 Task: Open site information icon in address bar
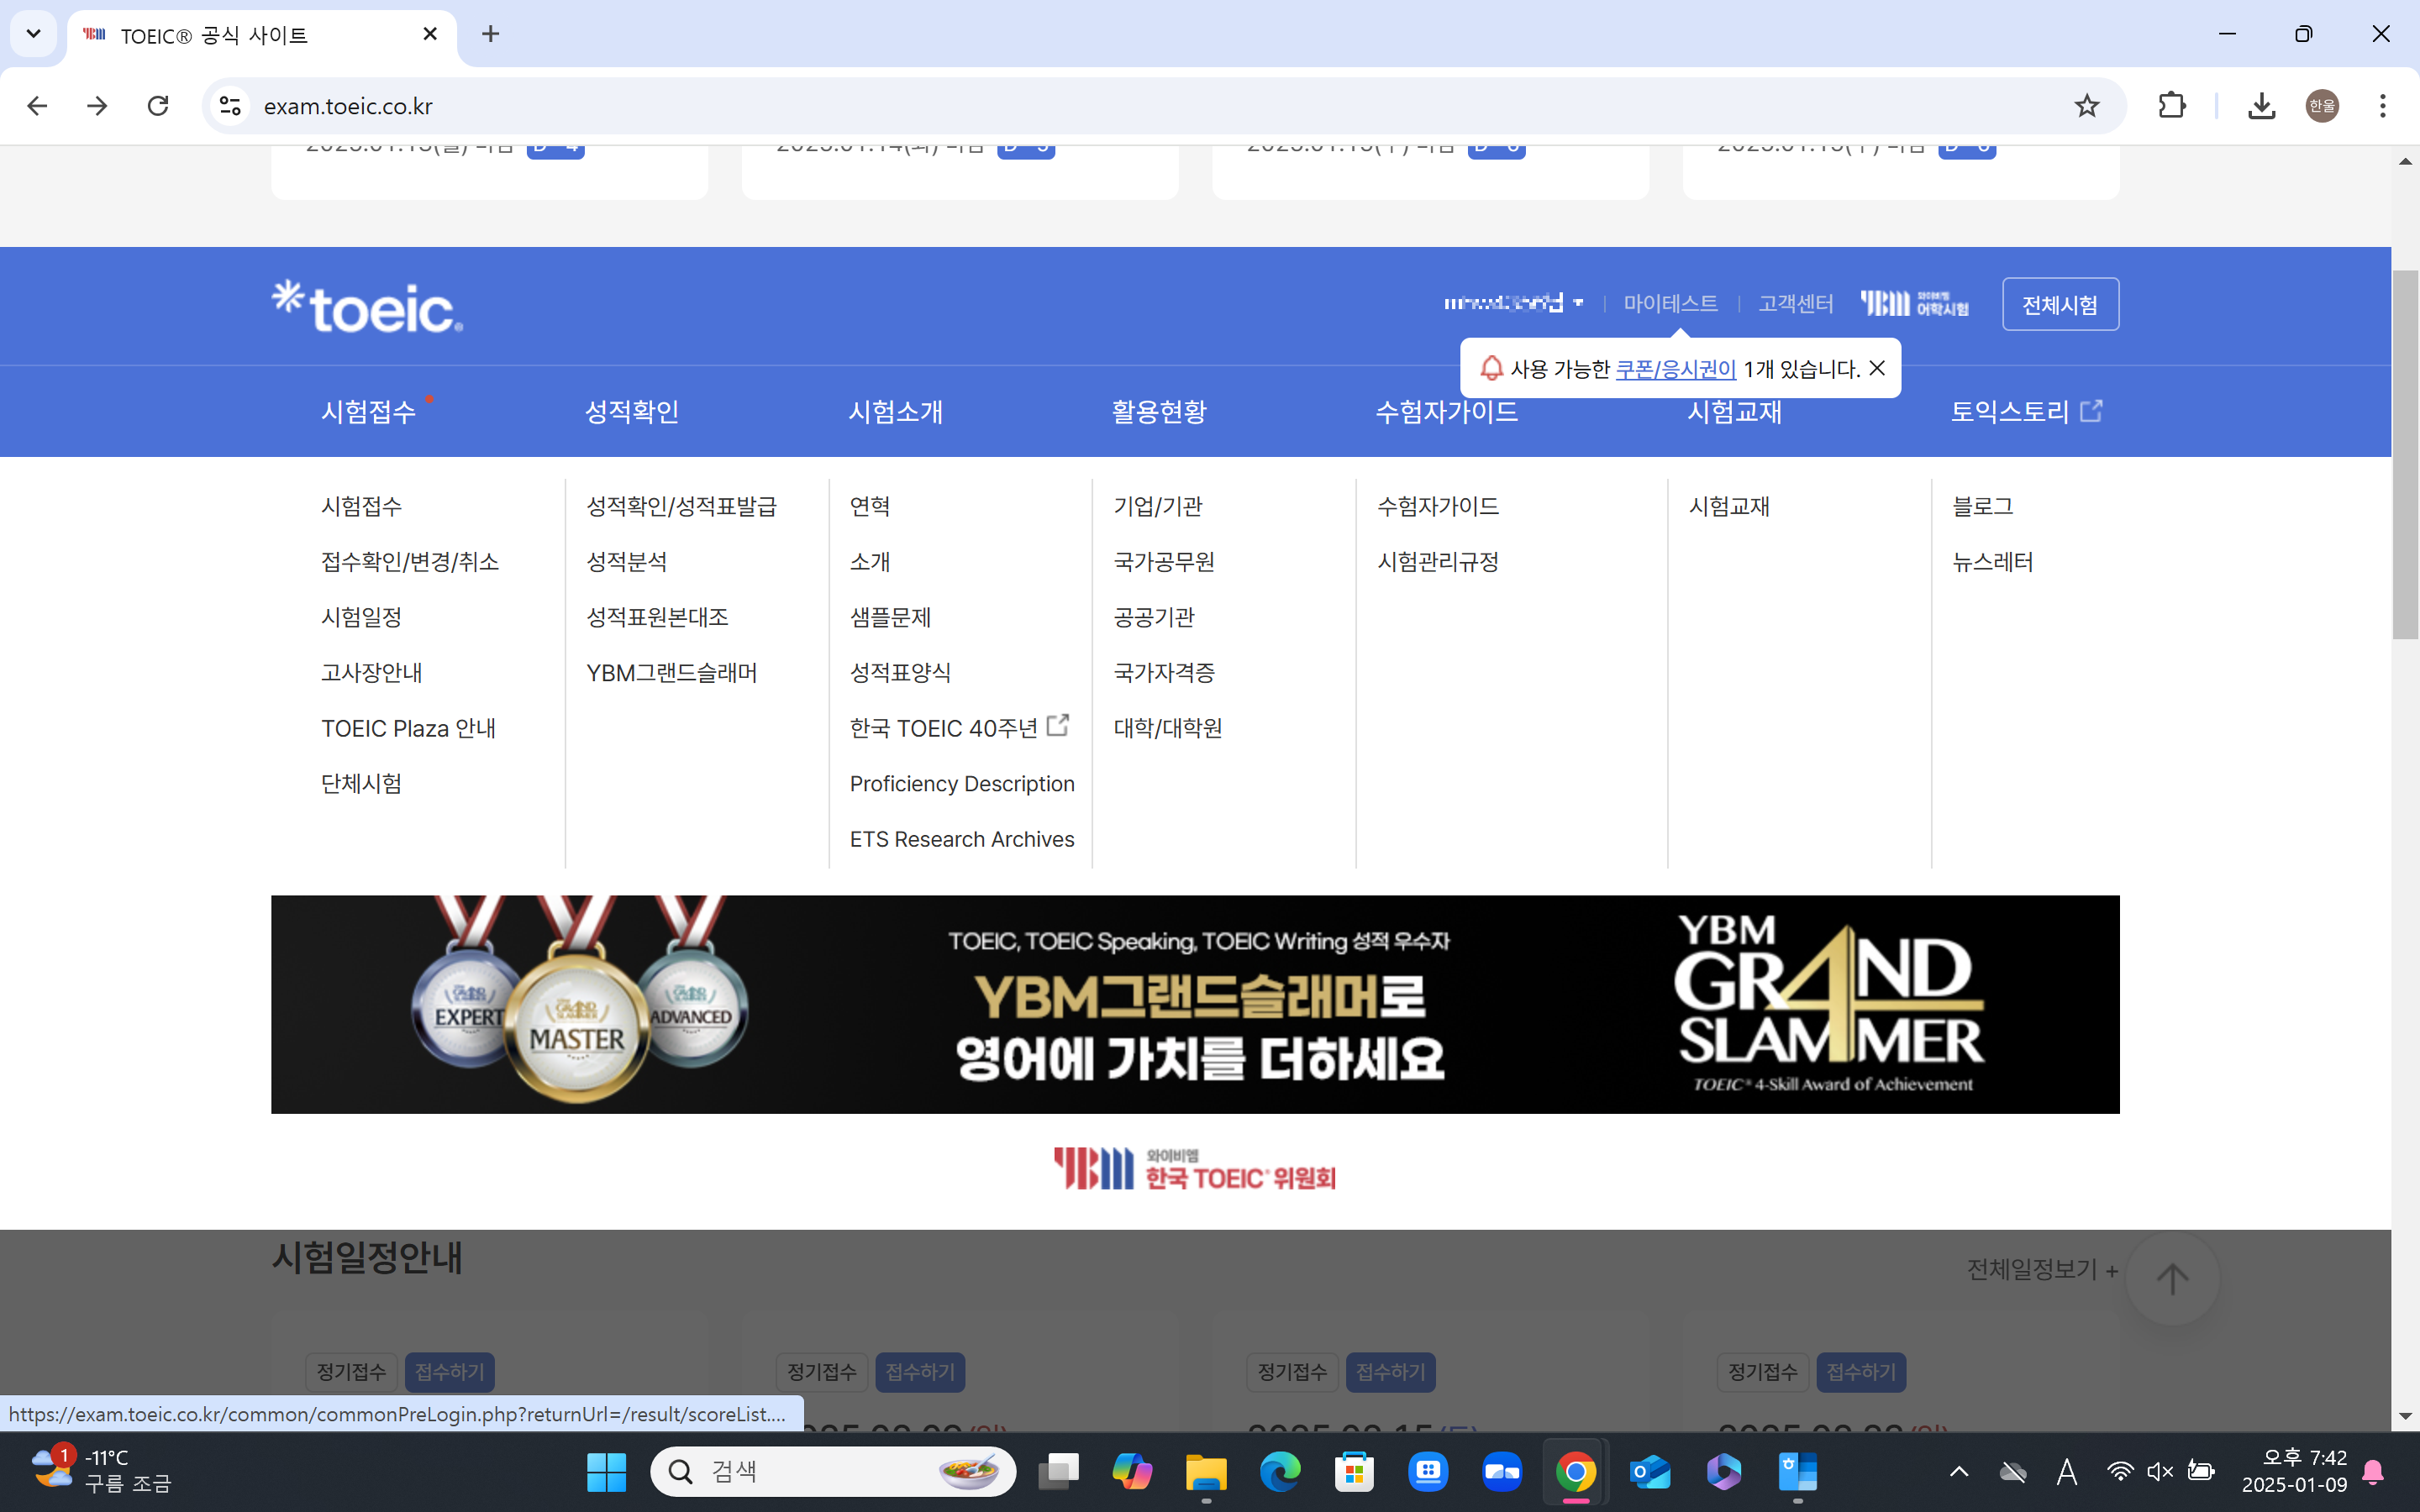pyautogui.click(x=231, y=106)
